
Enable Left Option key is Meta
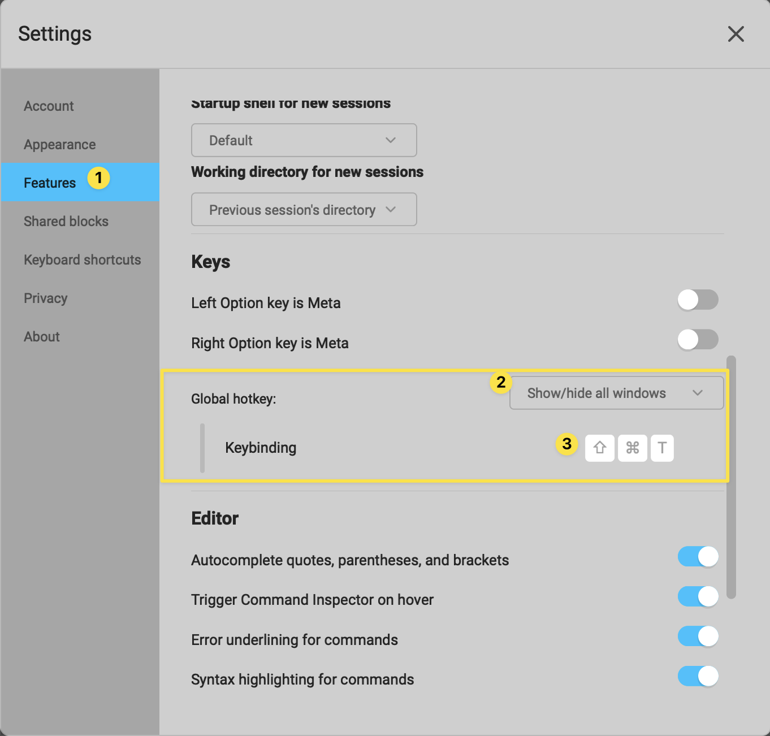click(x=698, y=300)
